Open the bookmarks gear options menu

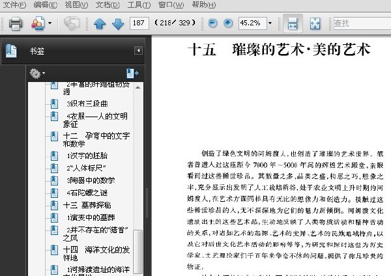point(37,74)
